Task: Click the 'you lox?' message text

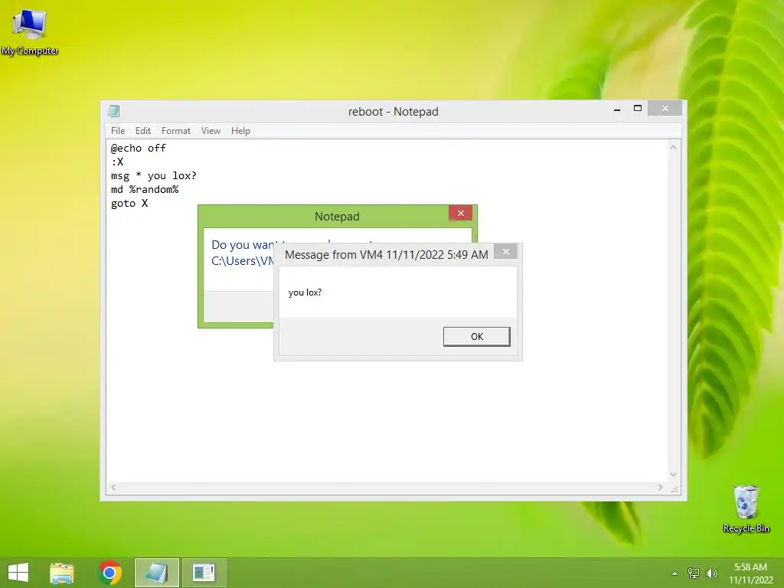Action: (x=305, y=292)
